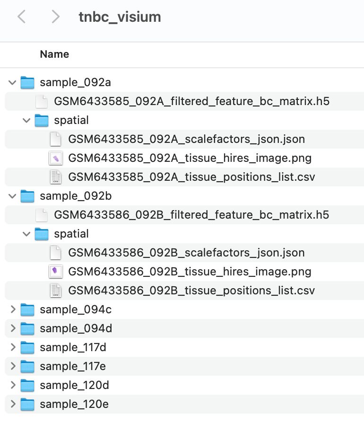
Task: Click the 092A tissue_hires_image.png thumbnail
Action: [56, 158]
